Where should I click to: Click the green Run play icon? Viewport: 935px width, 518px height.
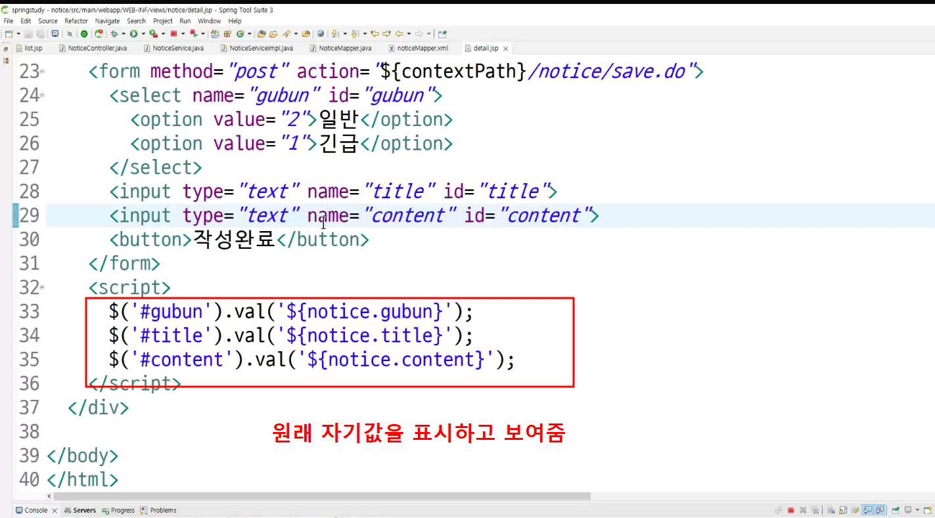pyautogui.click(x=133, y=33)
